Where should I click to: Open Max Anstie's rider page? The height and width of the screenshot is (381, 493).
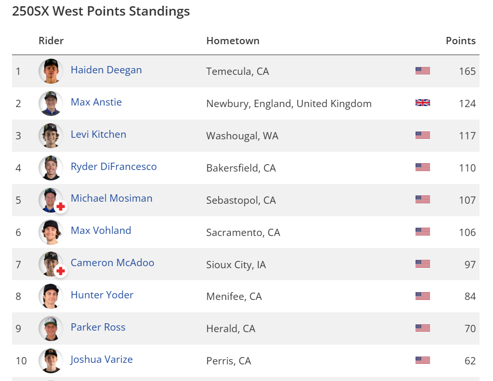96,102
